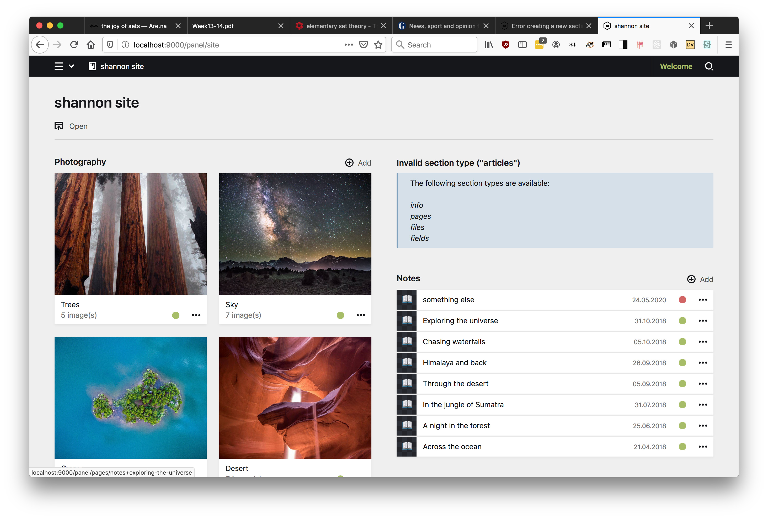The height and width of the screenshot is (519, 768).
Task: Toggle status of the Trees album
Action: [x=176, y=315]
